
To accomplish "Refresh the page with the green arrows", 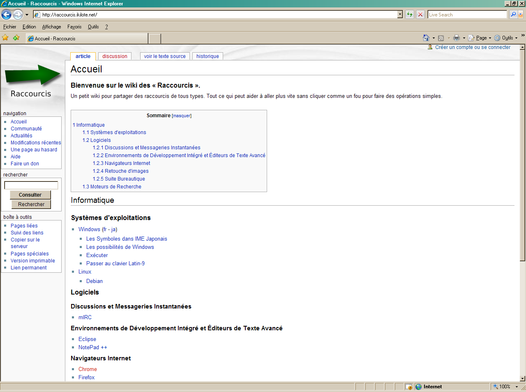I will [x=410, y=14].
